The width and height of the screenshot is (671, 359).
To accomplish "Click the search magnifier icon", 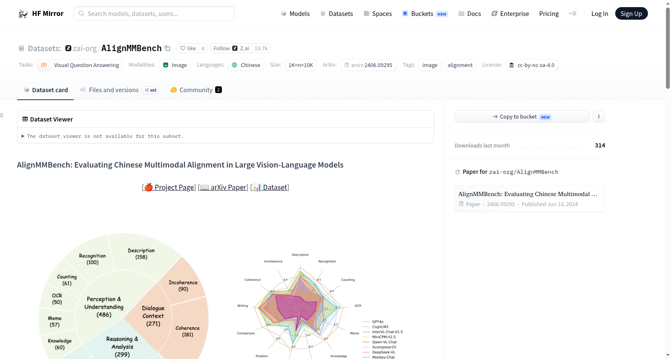I will click(x=81, y=13).
